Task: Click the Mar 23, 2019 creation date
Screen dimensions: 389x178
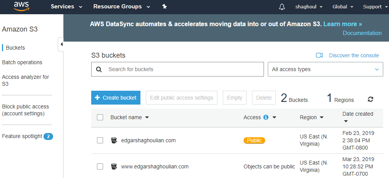Action: point(358,166)
